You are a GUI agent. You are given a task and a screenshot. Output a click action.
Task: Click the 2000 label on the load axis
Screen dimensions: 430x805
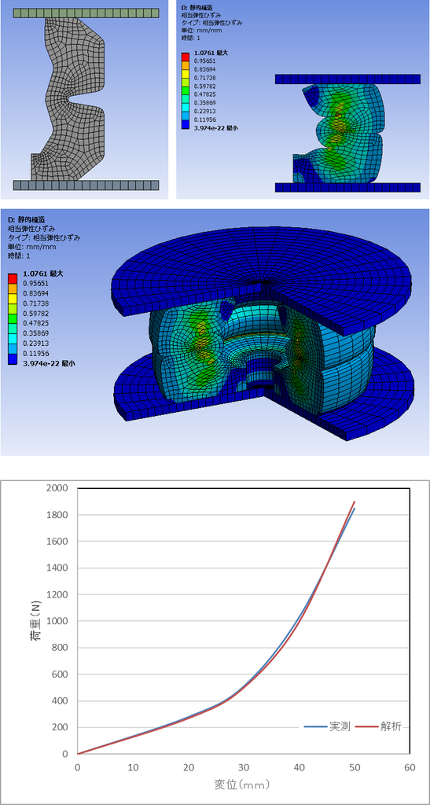click(57, 487)
